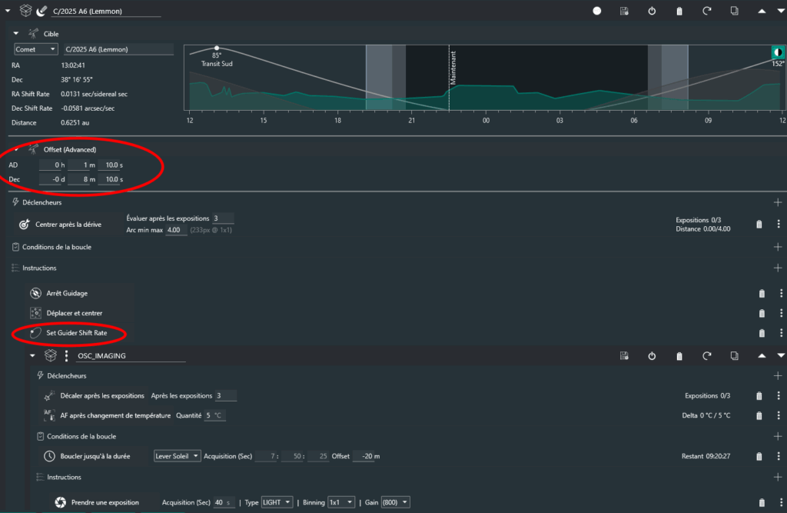Click the Centrer après la dérive trigger
The width and height of the screenshot is (787, 513).
point(68,225)
